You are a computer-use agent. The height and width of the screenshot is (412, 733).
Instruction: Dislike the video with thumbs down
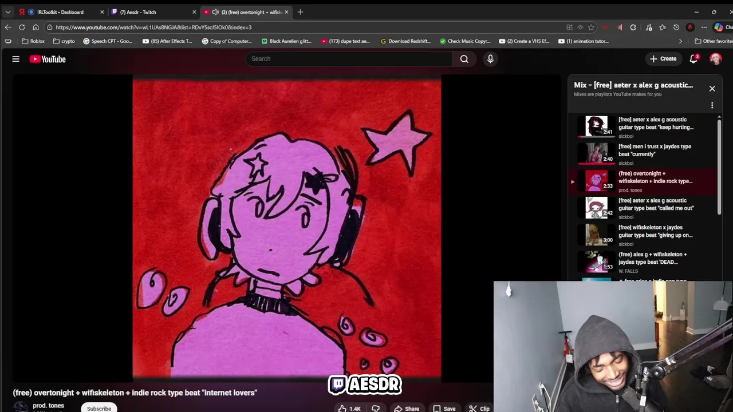click(376, 409)
